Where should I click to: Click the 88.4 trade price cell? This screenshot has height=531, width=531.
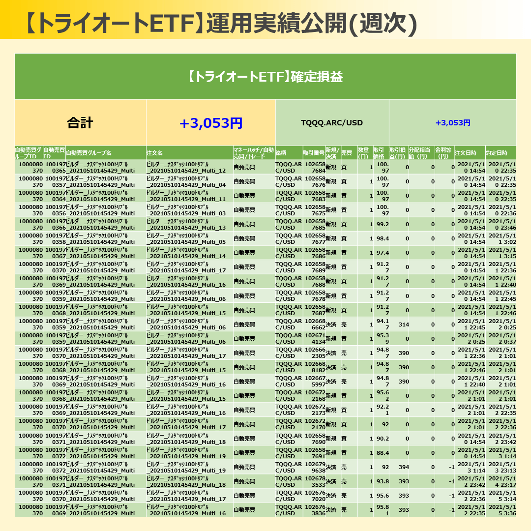[x=382, y=453]
